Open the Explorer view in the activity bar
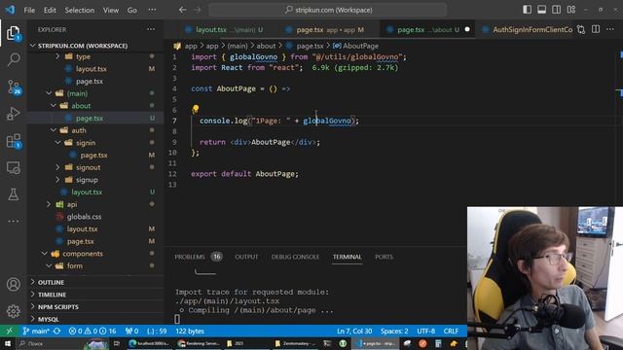Screen dimensions: 623x350 (x=13, y=33)
